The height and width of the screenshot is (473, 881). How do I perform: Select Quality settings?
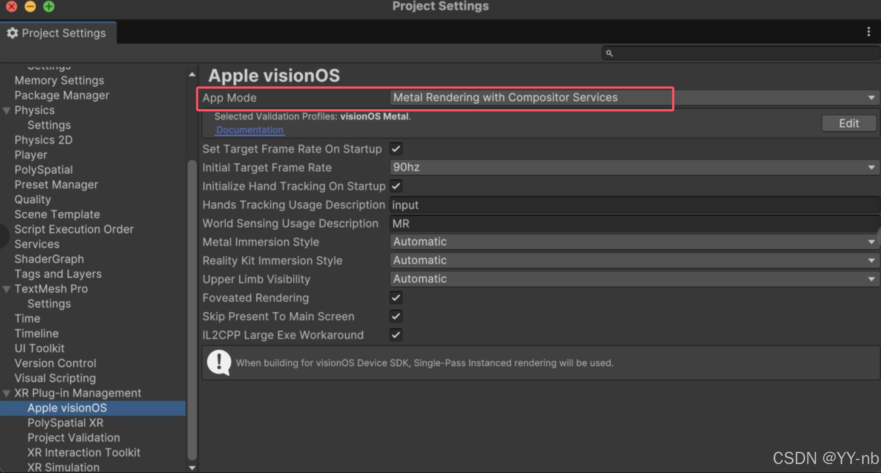point(33,199)
